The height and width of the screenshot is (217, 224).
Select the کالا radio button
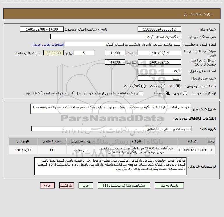(x=178, y=86)
